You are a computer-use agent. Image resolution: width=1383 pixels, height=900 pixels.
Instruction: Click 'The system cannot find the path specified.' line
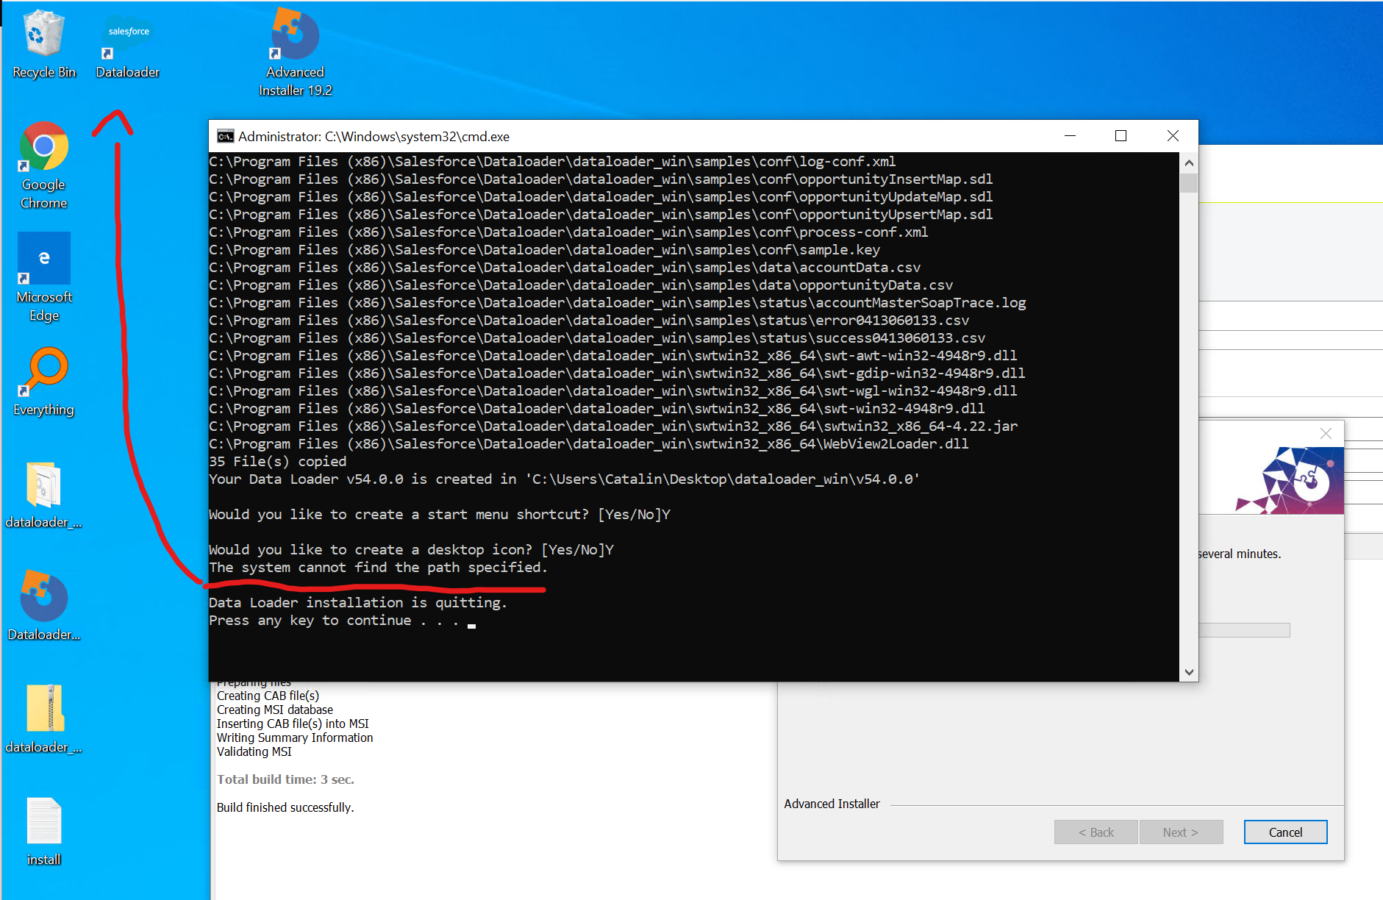pyautogui.click(x=378, y=568)
